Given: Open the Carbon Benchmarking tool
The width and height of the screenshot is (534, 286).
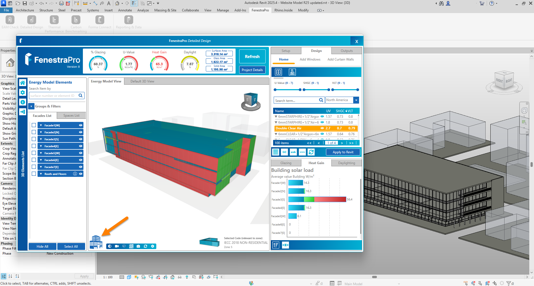Looking at the screenshot, I should point(76,24).
